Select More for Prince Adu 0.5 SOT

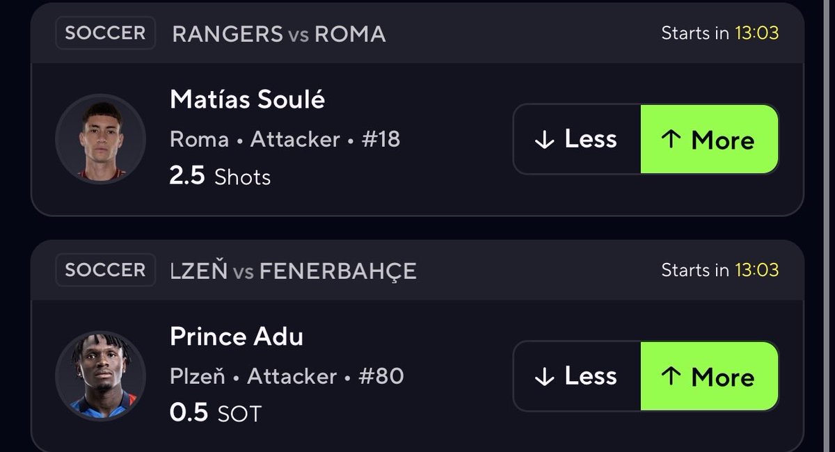[x=709, y=376]
